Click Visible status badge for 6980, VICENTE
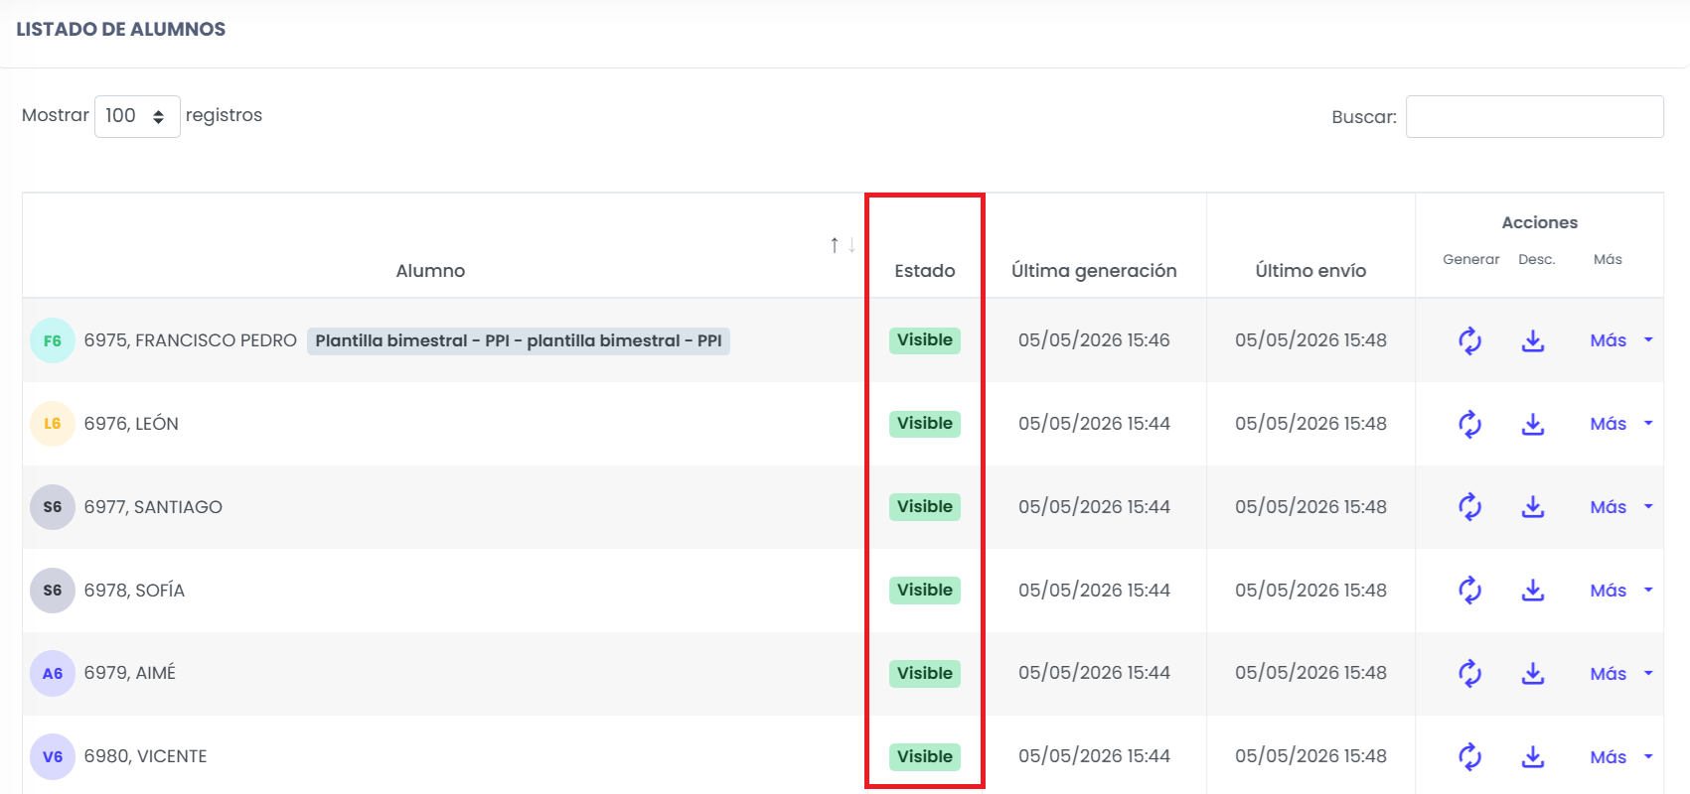 click(925, 757)
